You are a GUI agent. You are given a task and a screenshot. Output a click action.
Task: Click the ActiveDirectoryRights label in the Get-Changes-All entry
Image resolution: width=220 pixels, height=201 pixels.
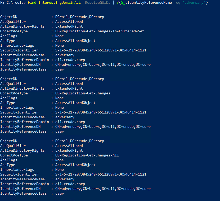tap(23, 151)
